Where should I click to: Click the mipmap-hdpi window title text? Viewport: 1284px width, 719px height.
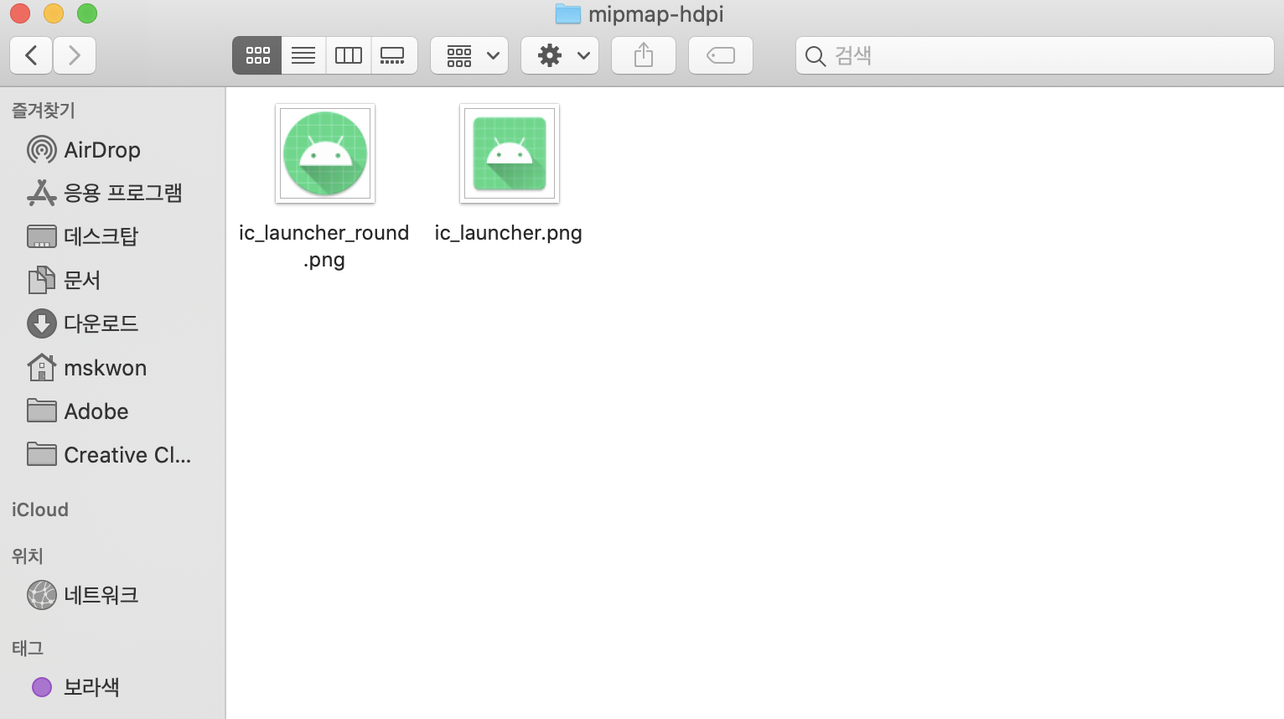(x=656, y=14)
